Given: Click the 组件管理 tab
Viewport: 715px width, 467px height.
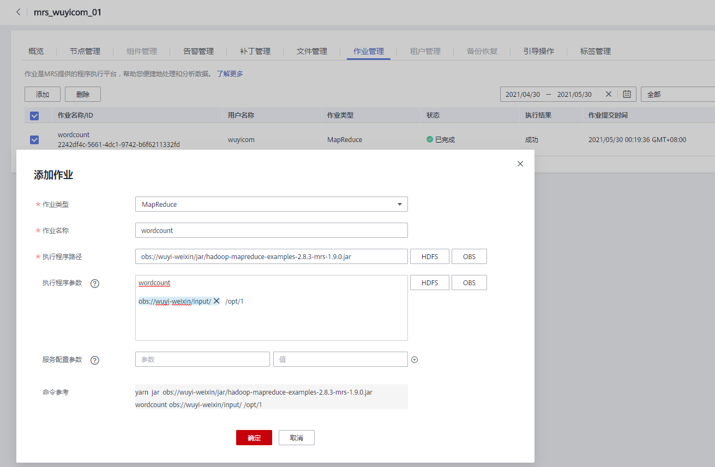Looking at the screenshot, I should [x=142, y=51].
